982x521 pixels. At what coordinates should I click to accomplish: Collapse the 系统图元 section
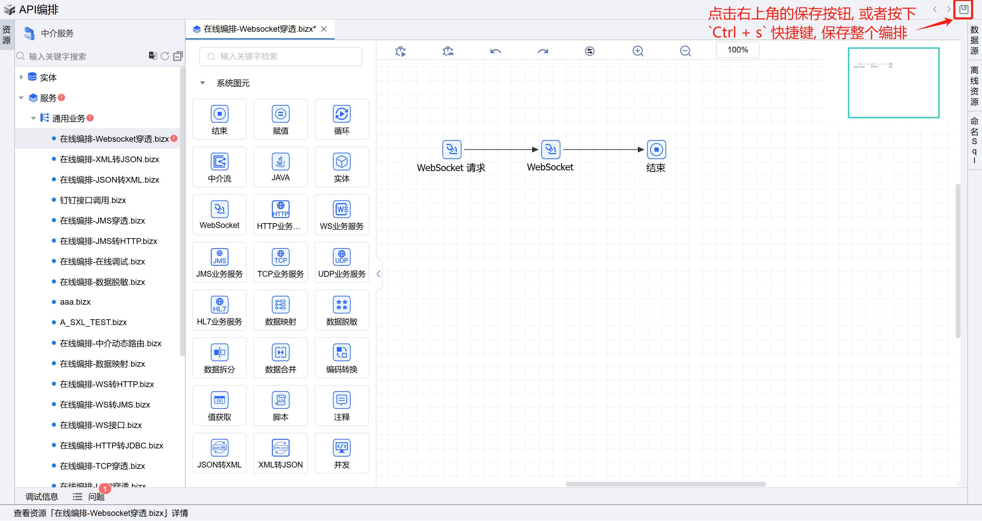pos(202,83)
